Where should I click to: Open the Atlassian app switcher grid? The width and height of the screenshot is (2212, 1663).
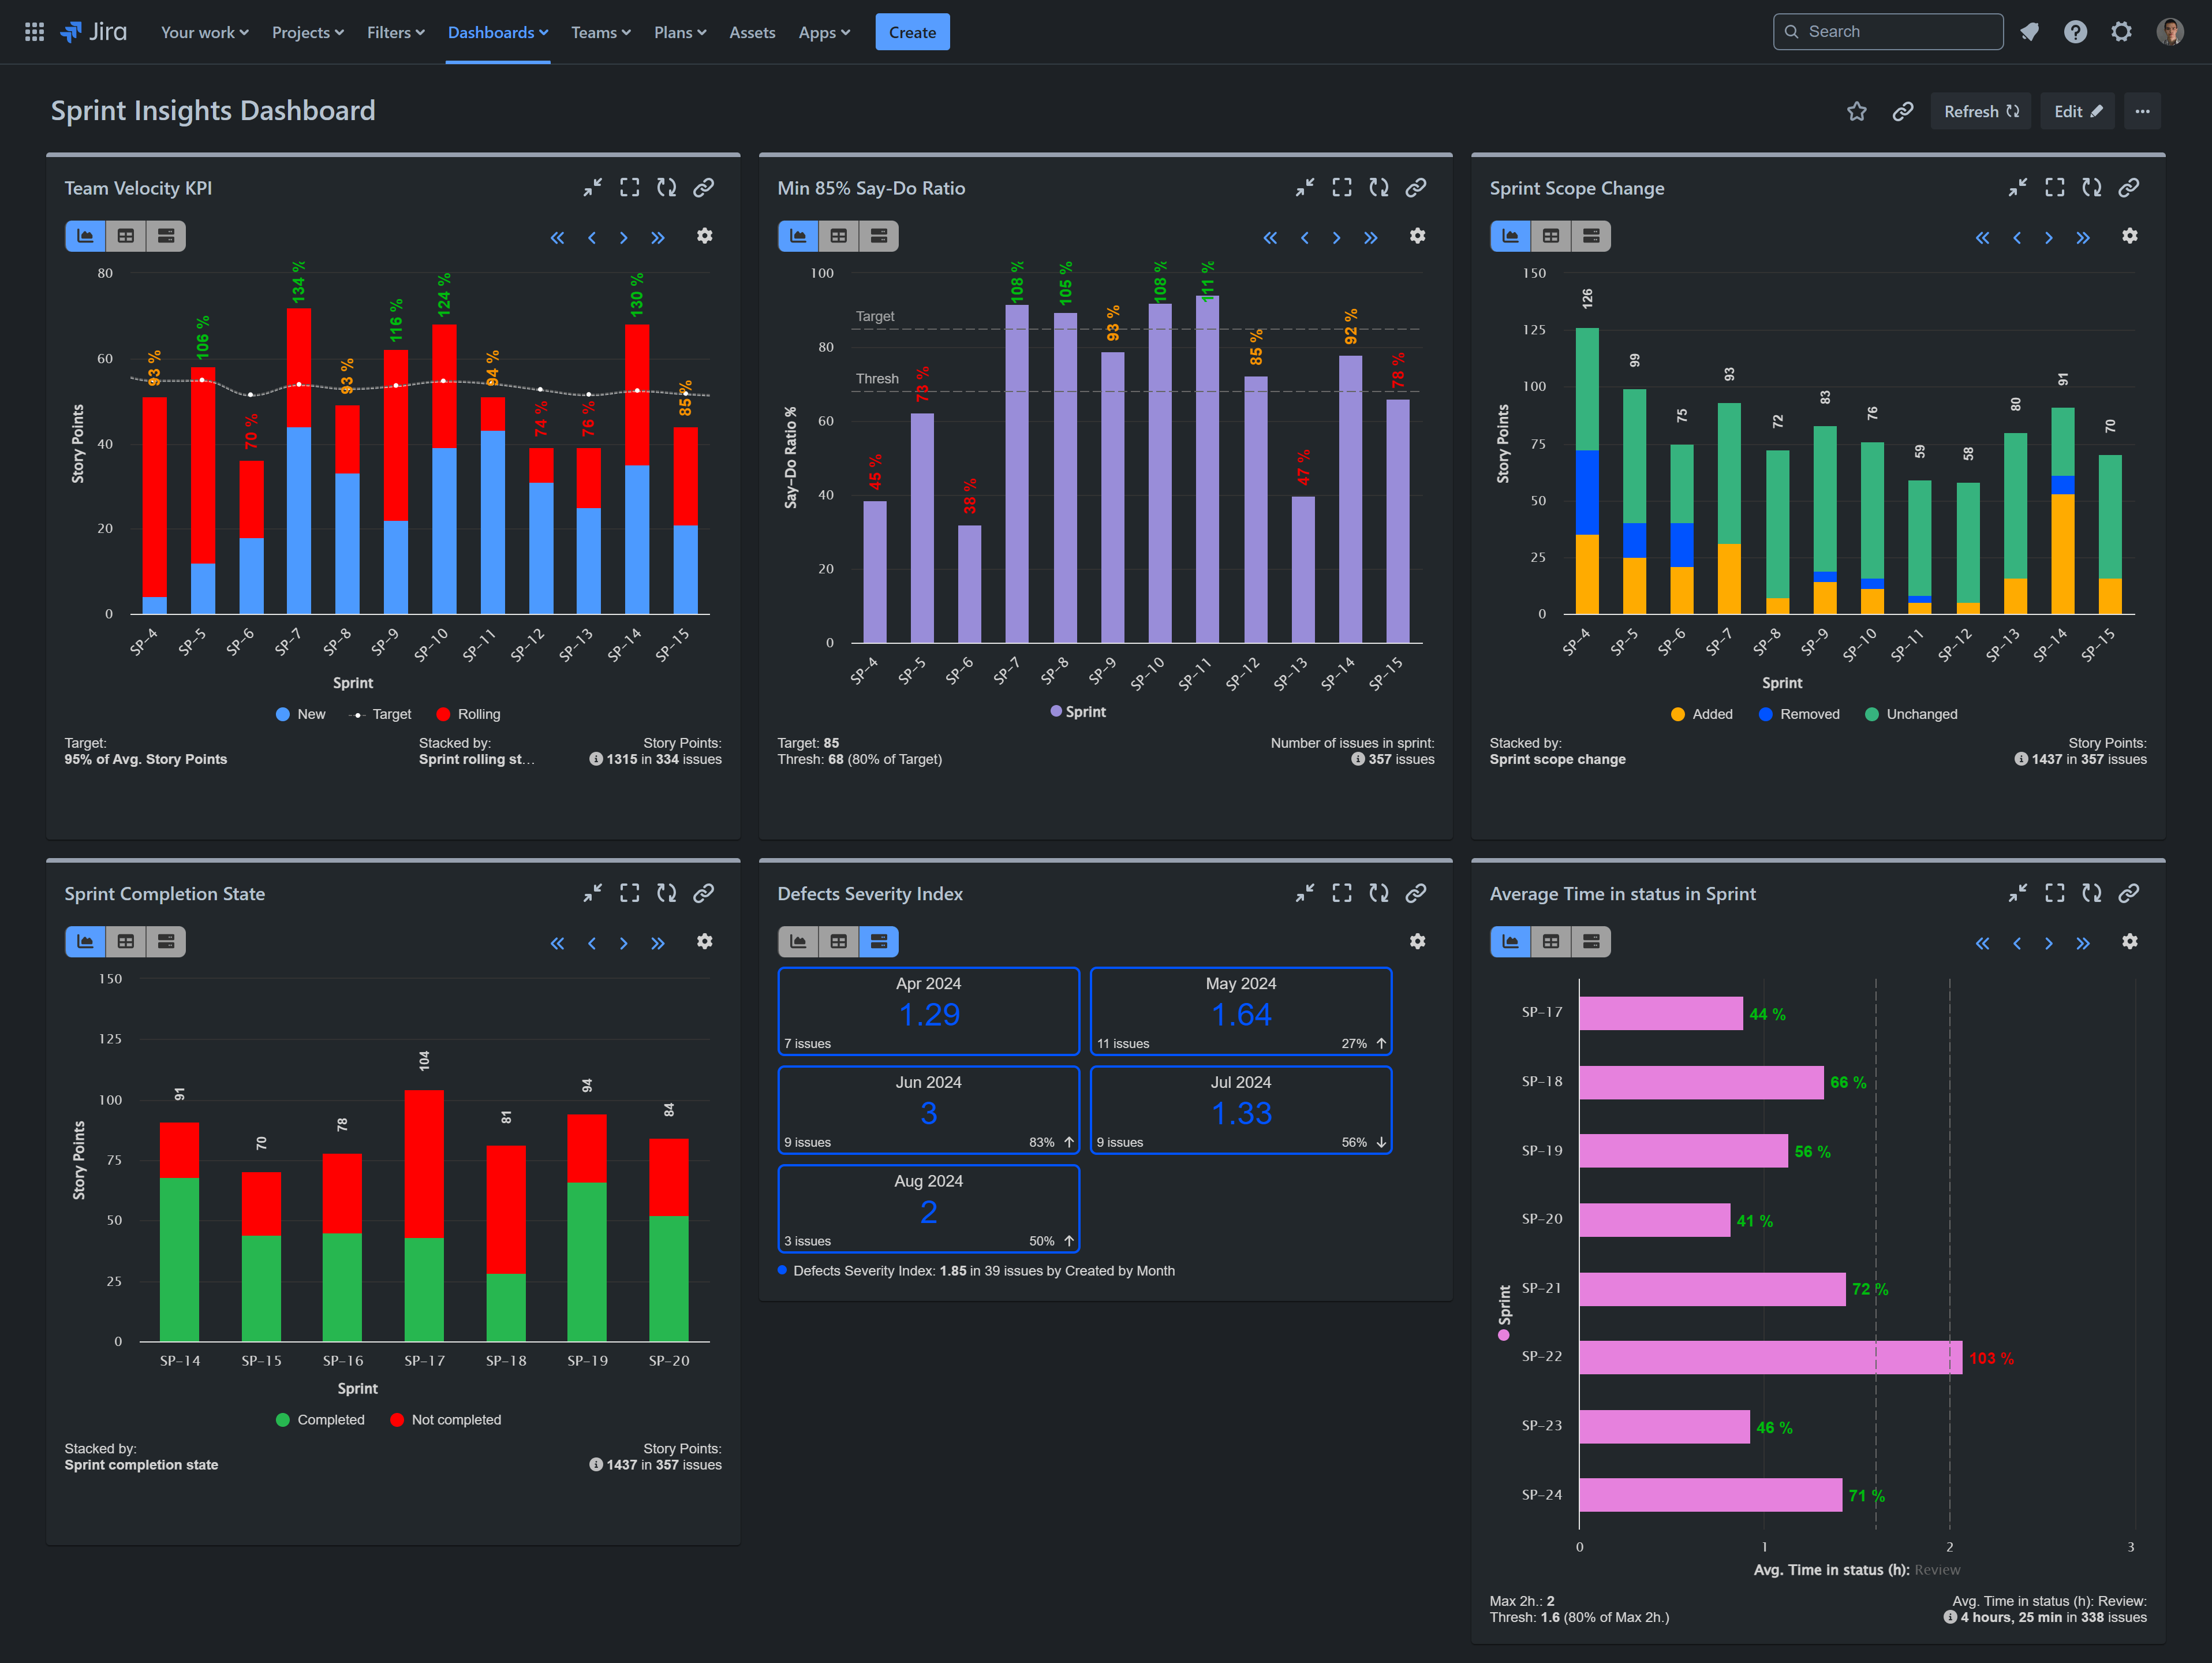click(x=33, y=31)
